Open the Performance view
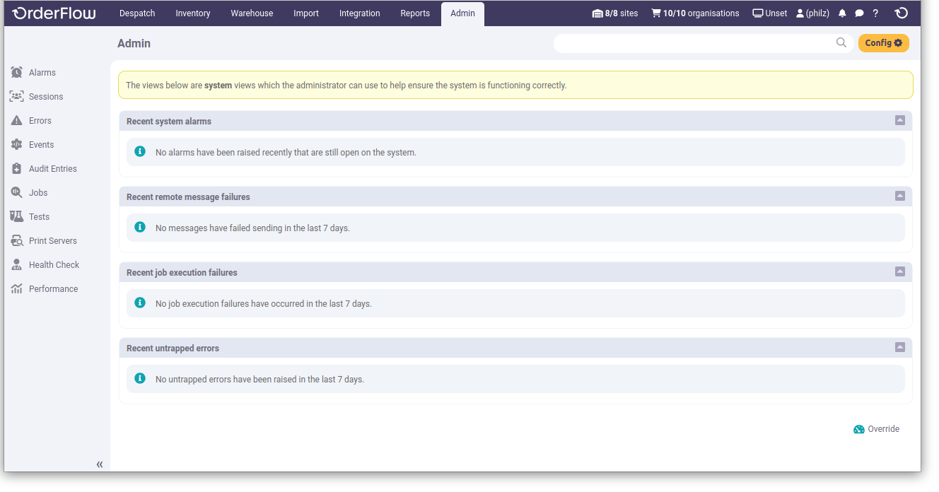 pos(52,288)
